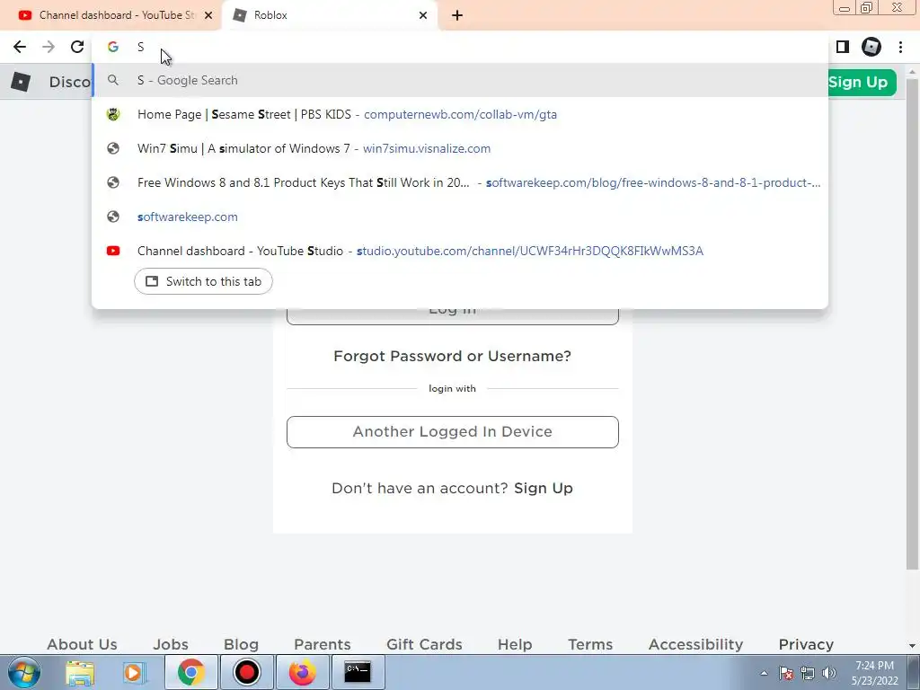Choose the Win7 Simu suggestion
The width and height of the screenshot is (920, 690).
460,148
